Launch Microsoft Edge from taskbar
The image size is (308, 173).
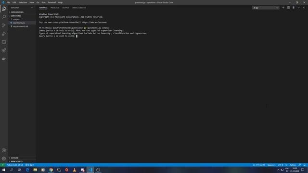coord(27,170)
